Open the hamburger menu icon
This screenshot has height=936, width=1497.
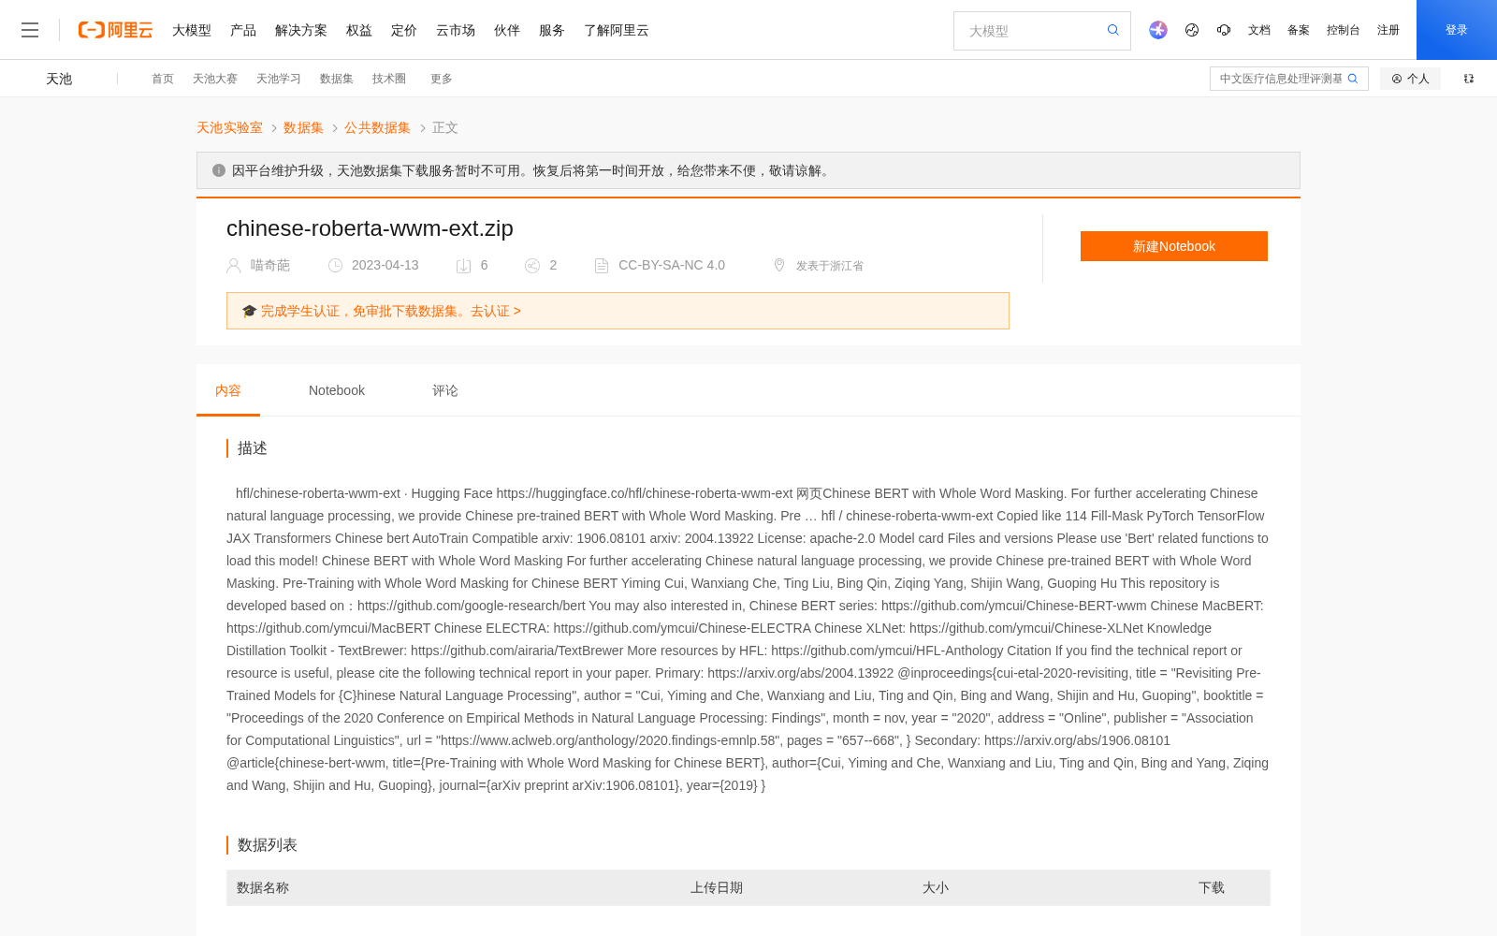tap(30, 30)
